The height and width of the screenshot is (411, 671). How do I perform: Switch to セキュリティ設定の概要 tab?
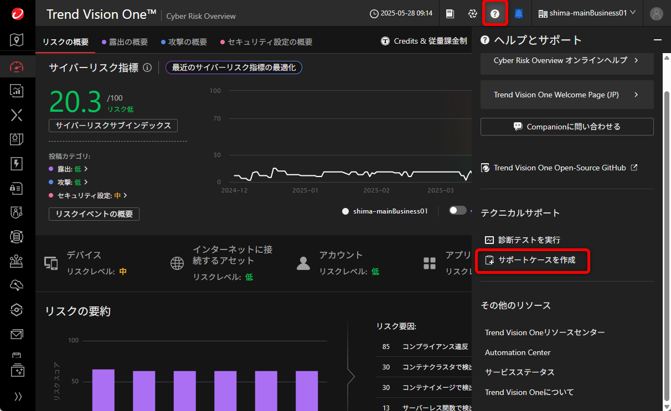point(266,41)
